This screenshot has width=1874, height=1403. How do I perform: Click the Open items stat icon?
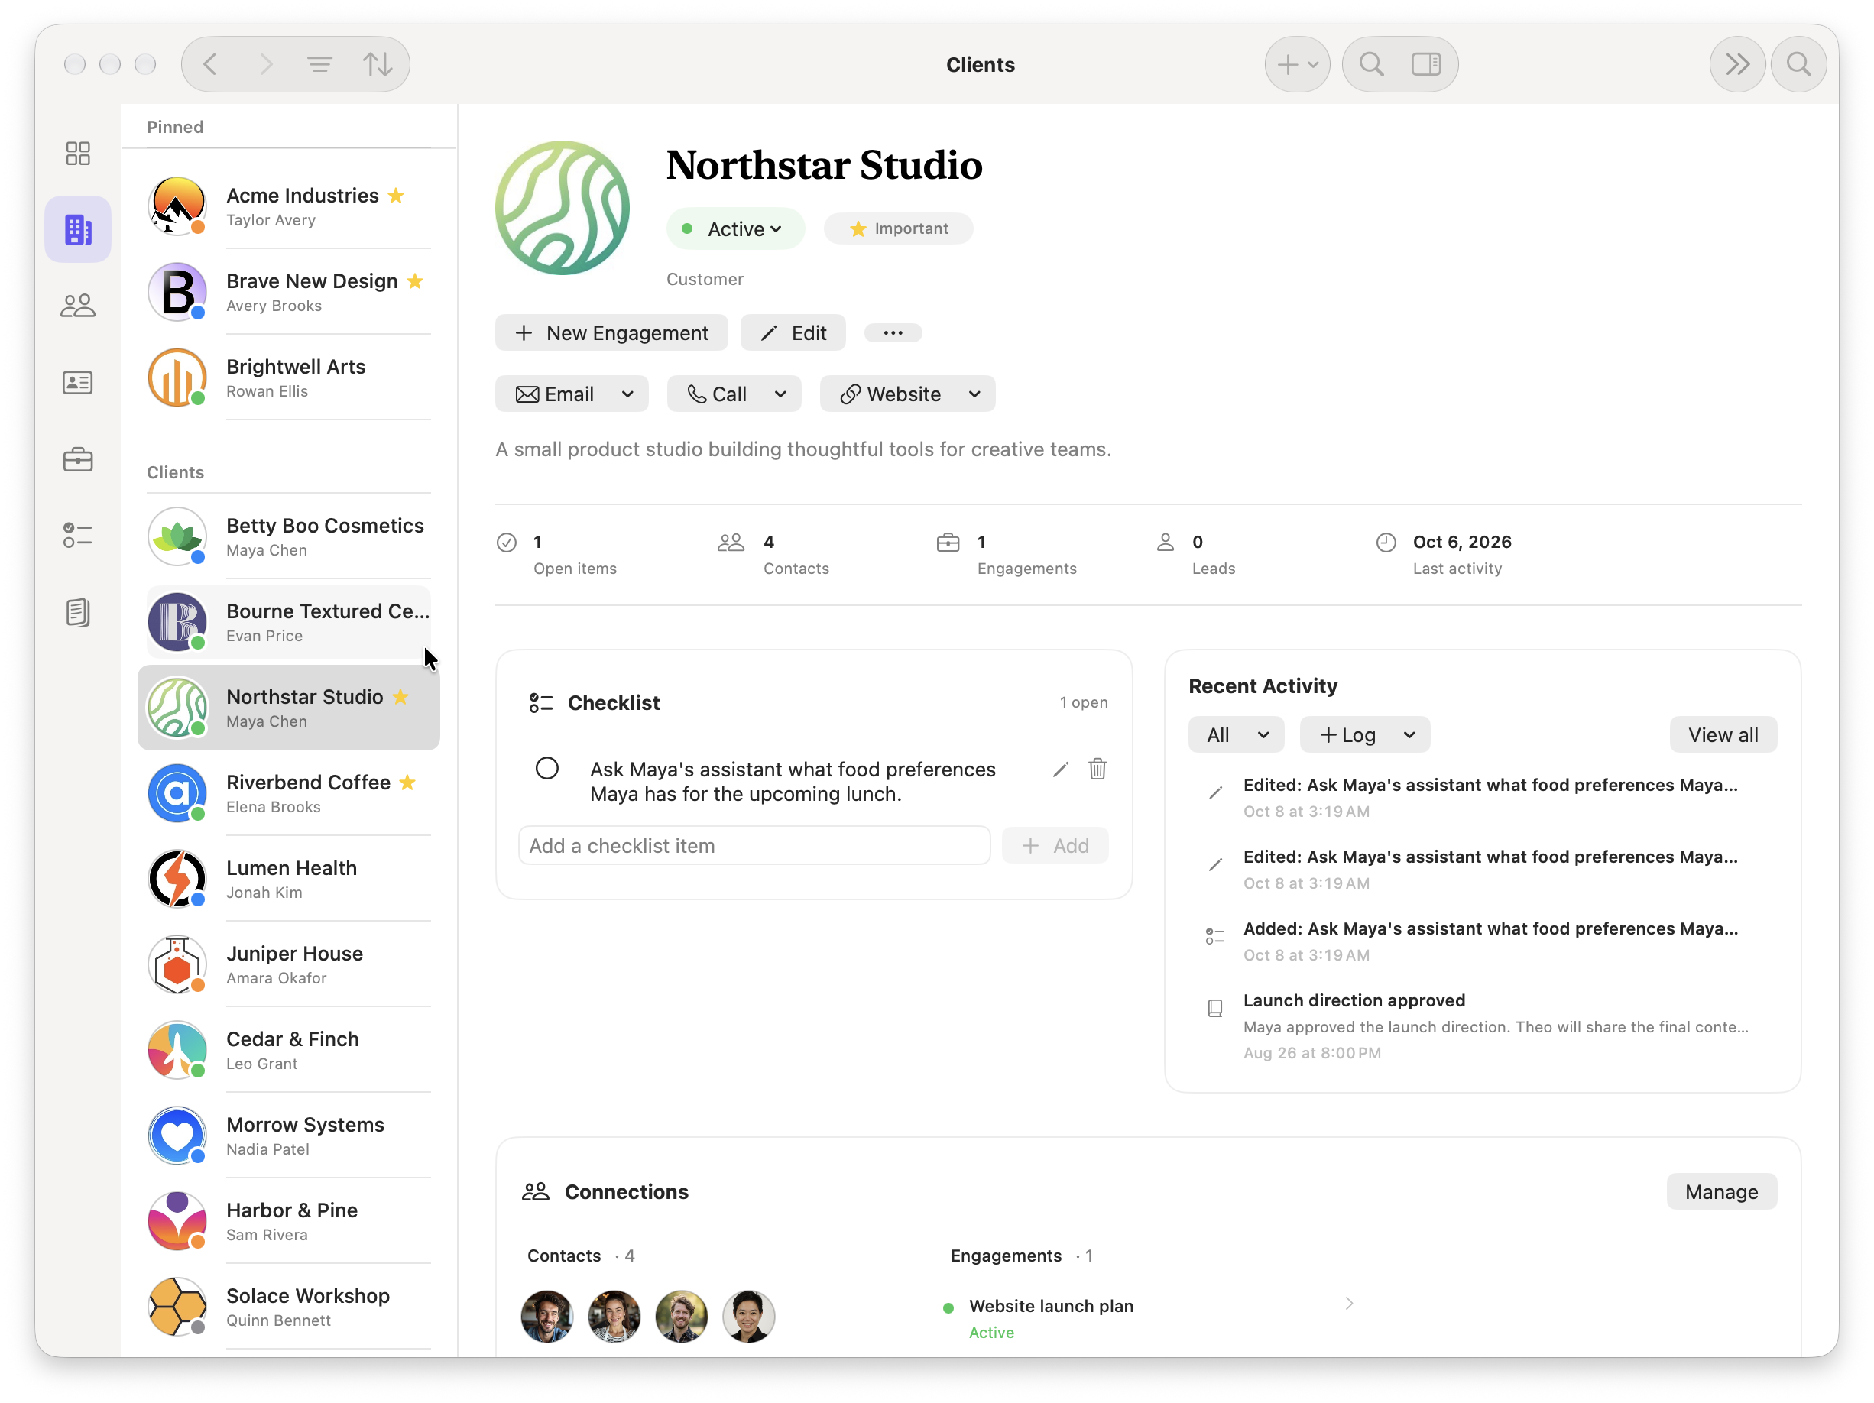pyautogui.click(x=507, y=543)
